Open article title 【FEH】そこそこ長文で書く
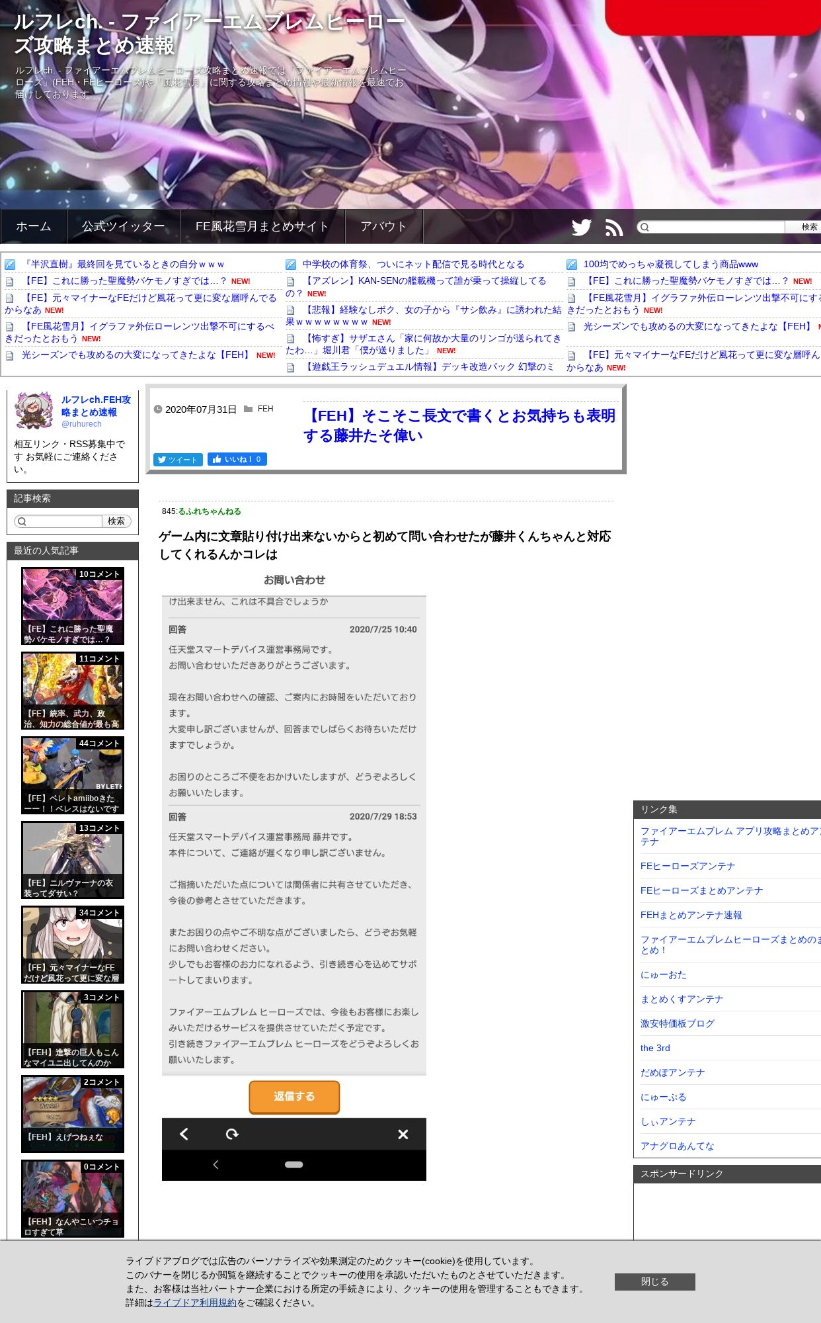 pyautogui.click(x=459, y=425)
